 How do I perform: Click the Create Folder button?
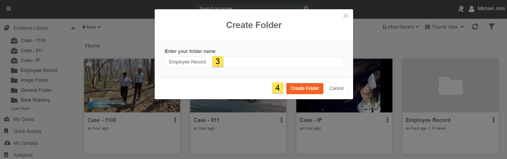point(305,88)
